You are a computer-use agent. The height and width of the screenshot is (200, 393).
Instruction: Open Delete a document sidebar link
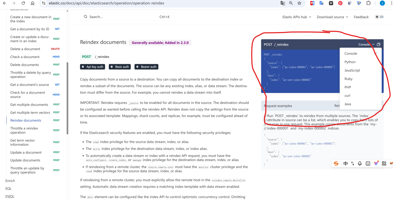[x=25, y=49]
